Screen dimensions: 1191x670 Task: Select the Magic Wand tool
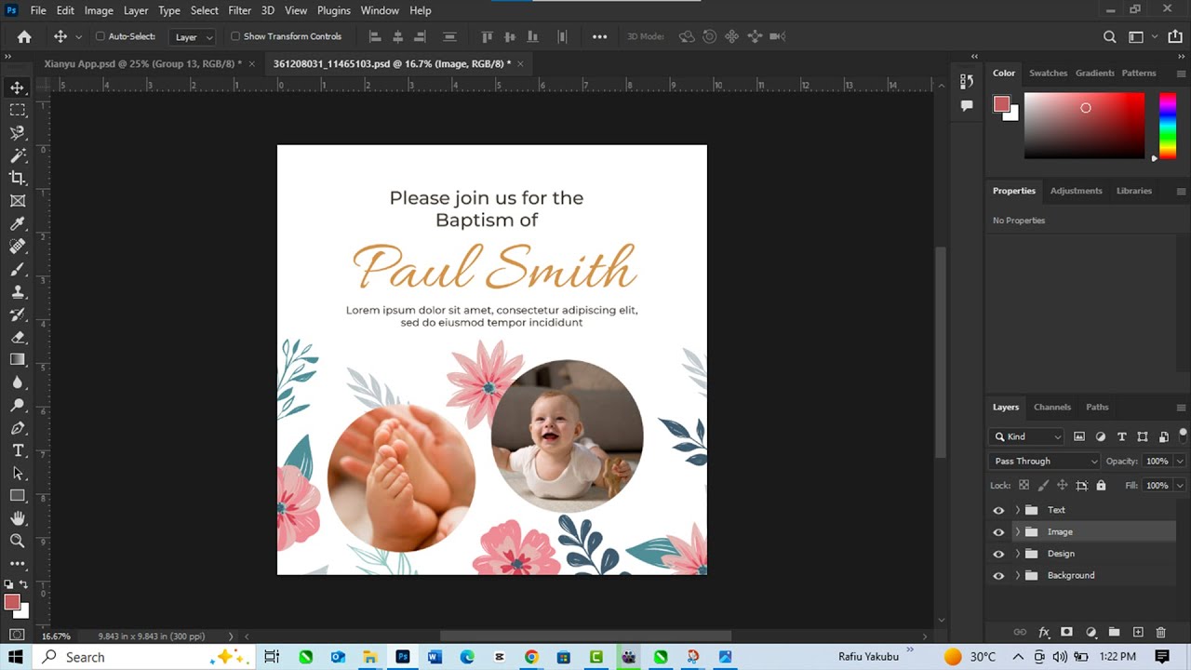tap(18, 155)
